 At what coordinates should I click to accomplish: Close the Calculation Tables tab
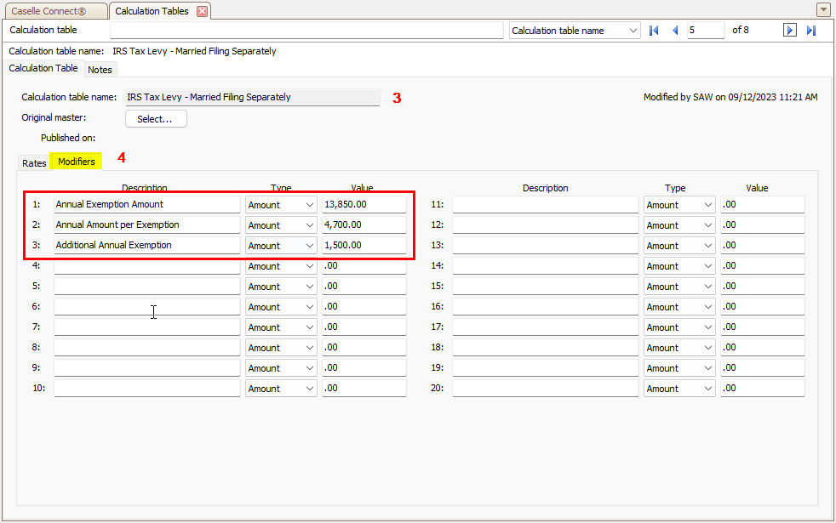click(202, 11)
